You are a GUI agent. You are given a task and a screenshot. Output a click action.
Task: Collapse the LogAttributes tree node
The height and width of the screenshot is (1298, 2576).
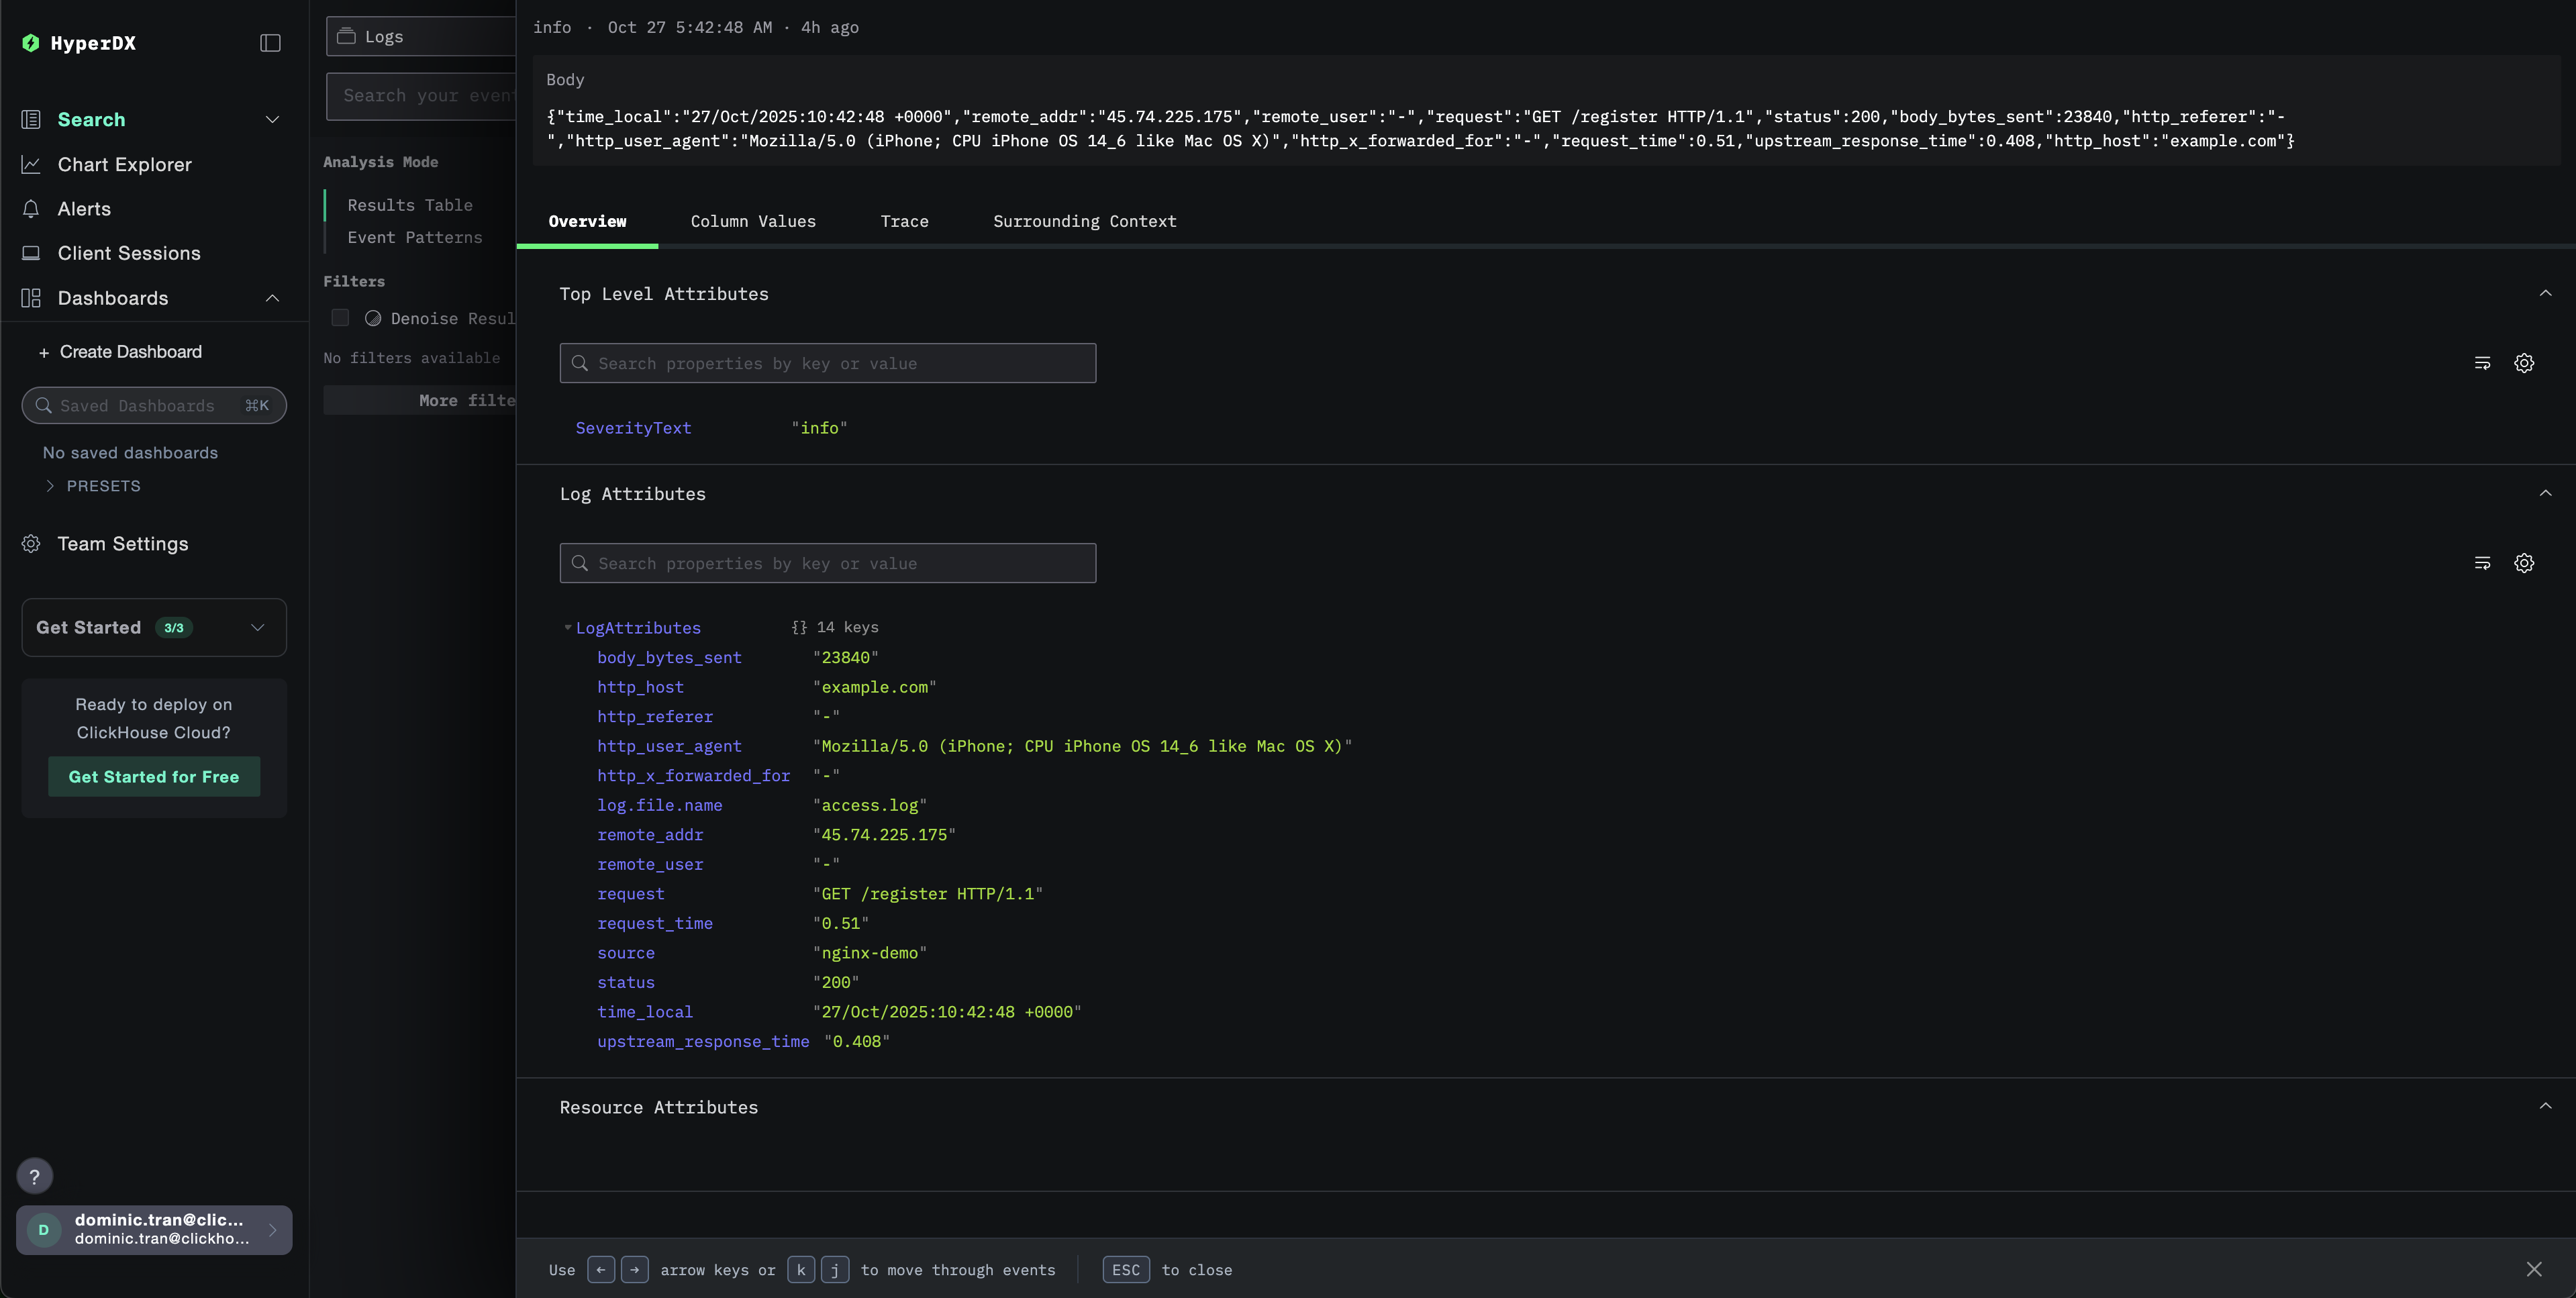(x=568, y=628)
